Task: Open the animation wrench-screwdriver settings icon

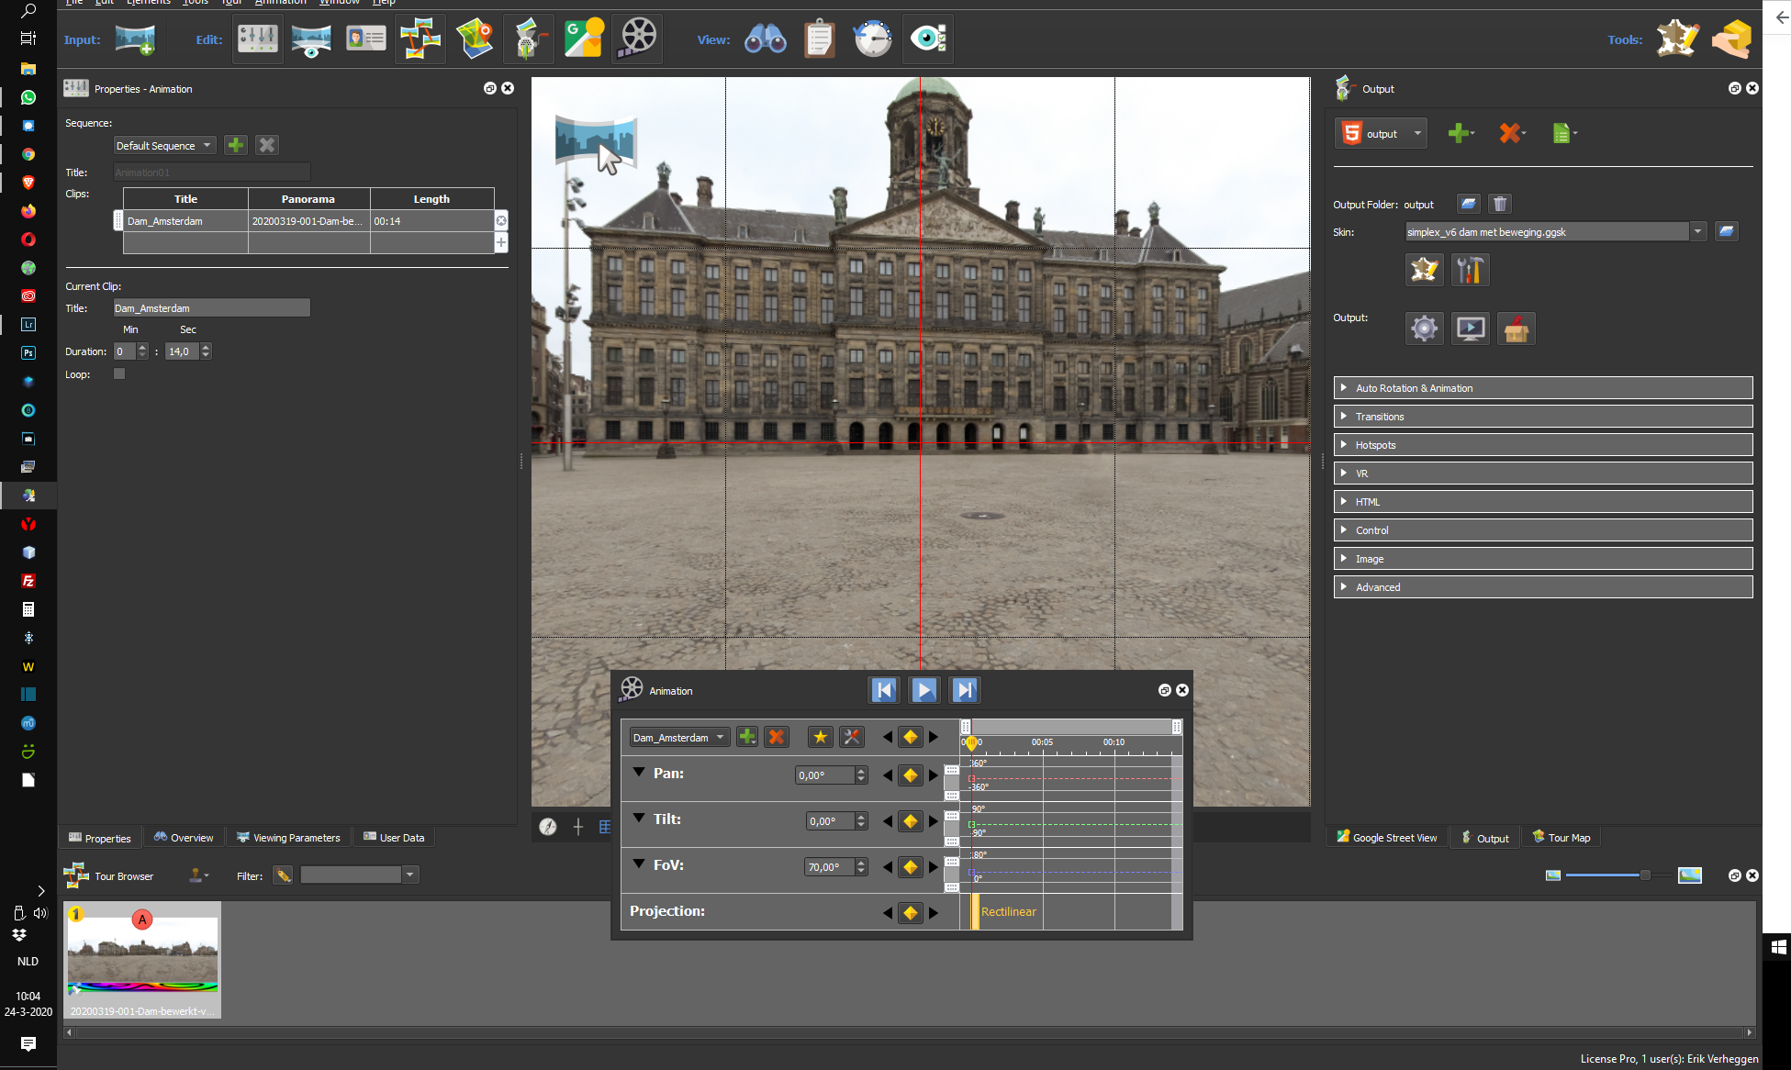Action: [x=852, y=737]
